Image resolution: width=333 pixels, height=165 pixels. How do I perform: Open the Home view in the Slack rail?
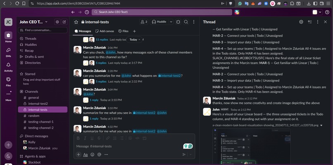point(8,35)
